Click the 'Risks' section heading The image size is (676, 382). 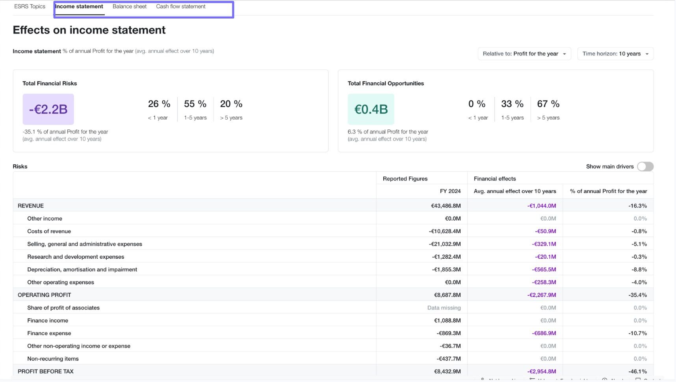point(20,166)
